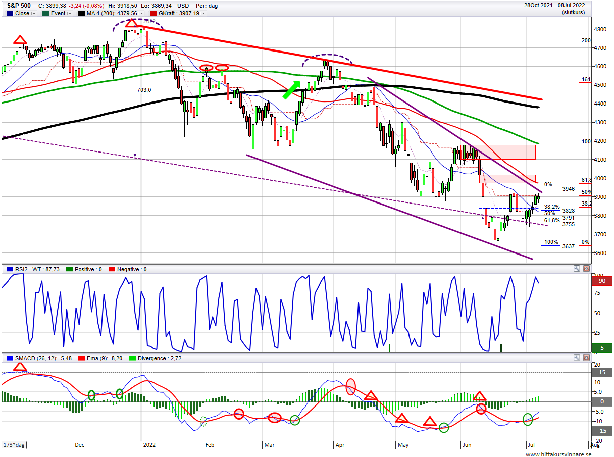Expand the MA 4 (200) dropdown arrow

[x=140, y=14]
